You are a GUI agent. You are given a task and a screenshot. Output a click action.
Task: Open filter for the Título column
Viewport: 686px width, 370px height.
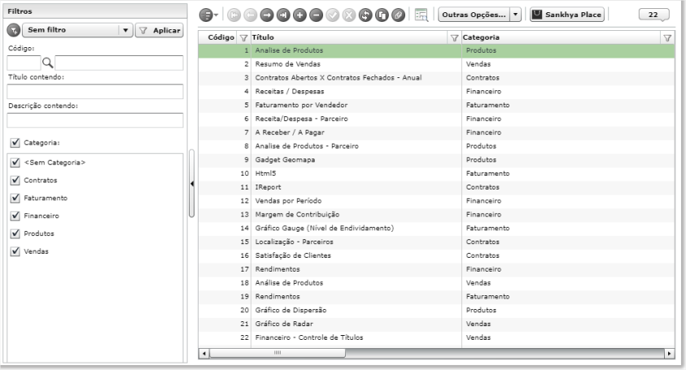(454, 38)
